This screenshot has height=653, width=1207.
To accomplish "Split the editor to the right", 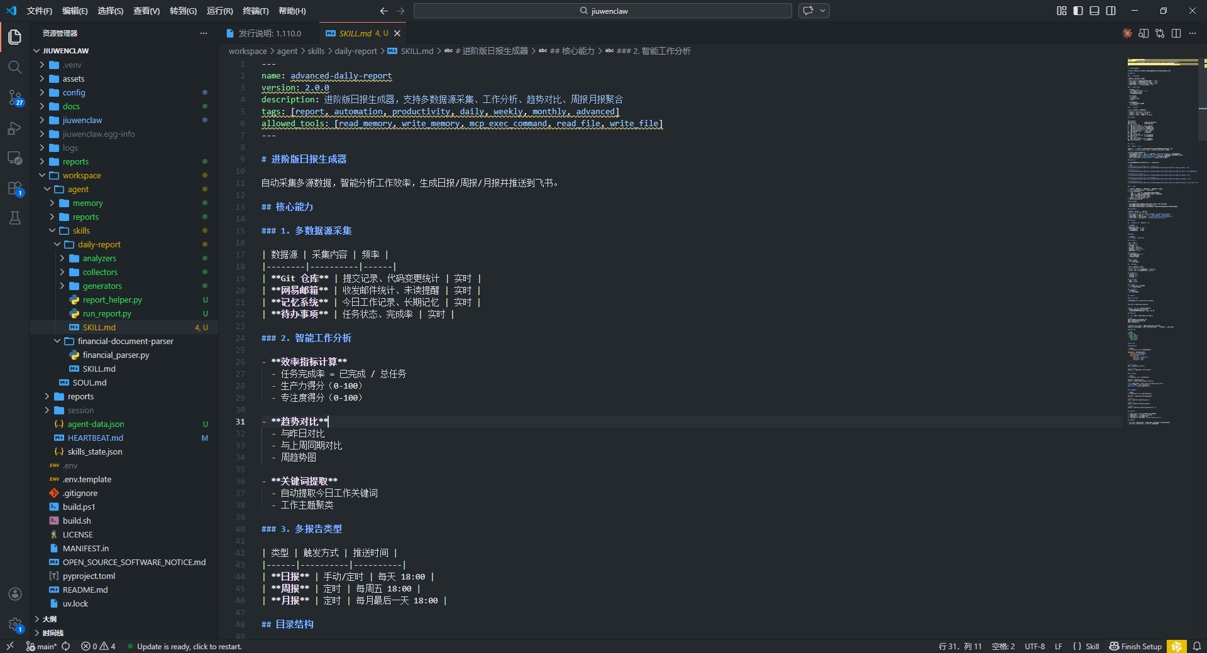I will [1176, 33].
